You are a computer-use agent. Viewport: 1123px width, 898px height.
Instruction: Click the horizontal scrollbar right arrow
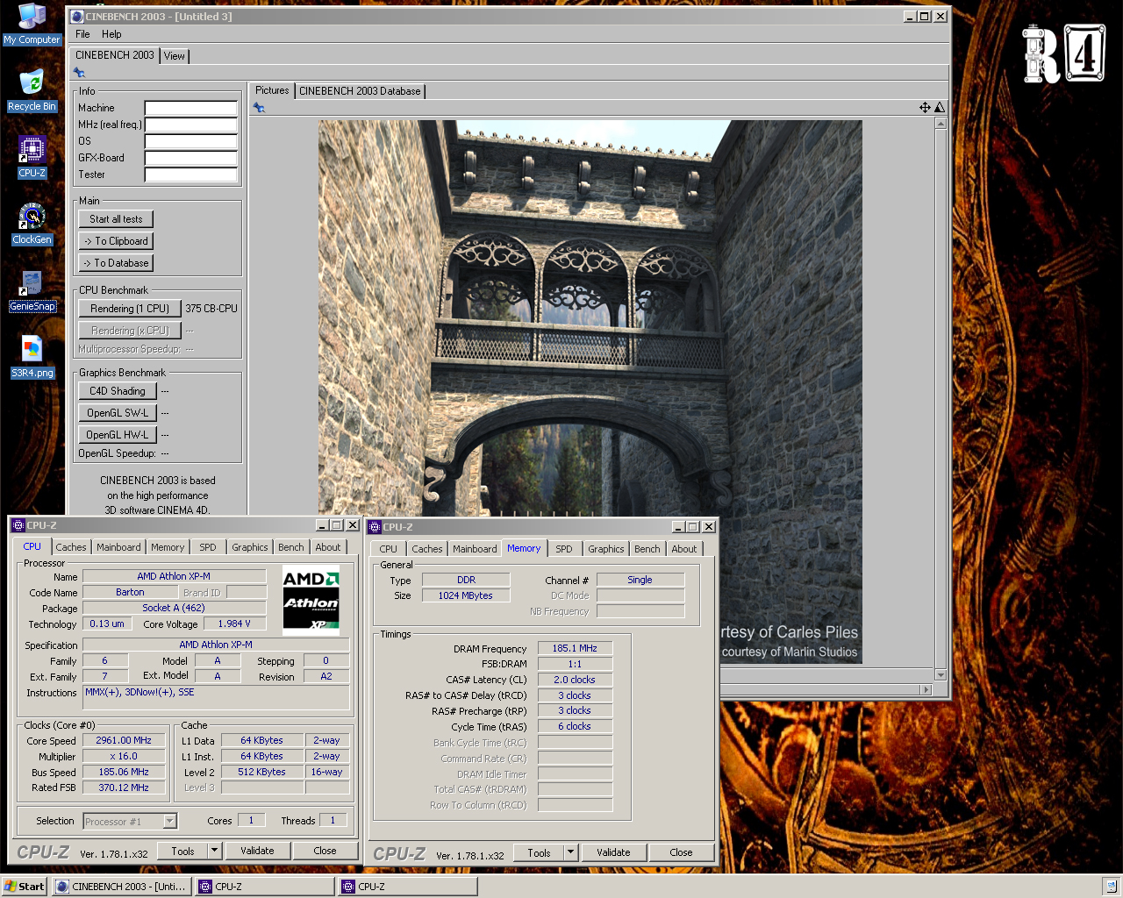pos(926,689)
